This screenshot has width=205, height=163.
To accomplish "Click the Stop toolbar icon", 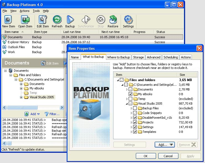I will 101,20.
